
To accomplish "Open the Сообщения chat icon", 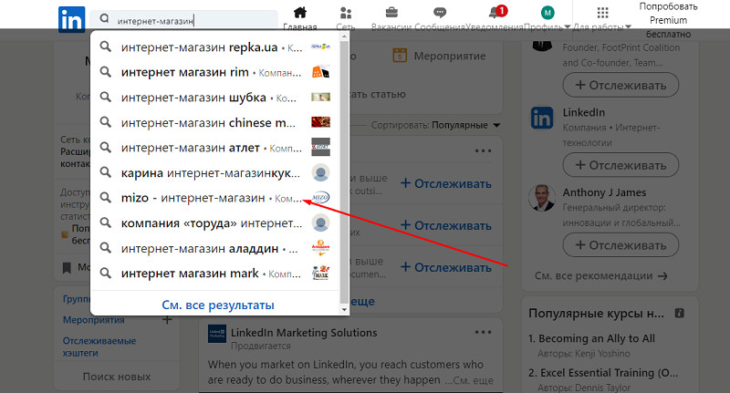I will pyautogui.click(x=440, y=13).
